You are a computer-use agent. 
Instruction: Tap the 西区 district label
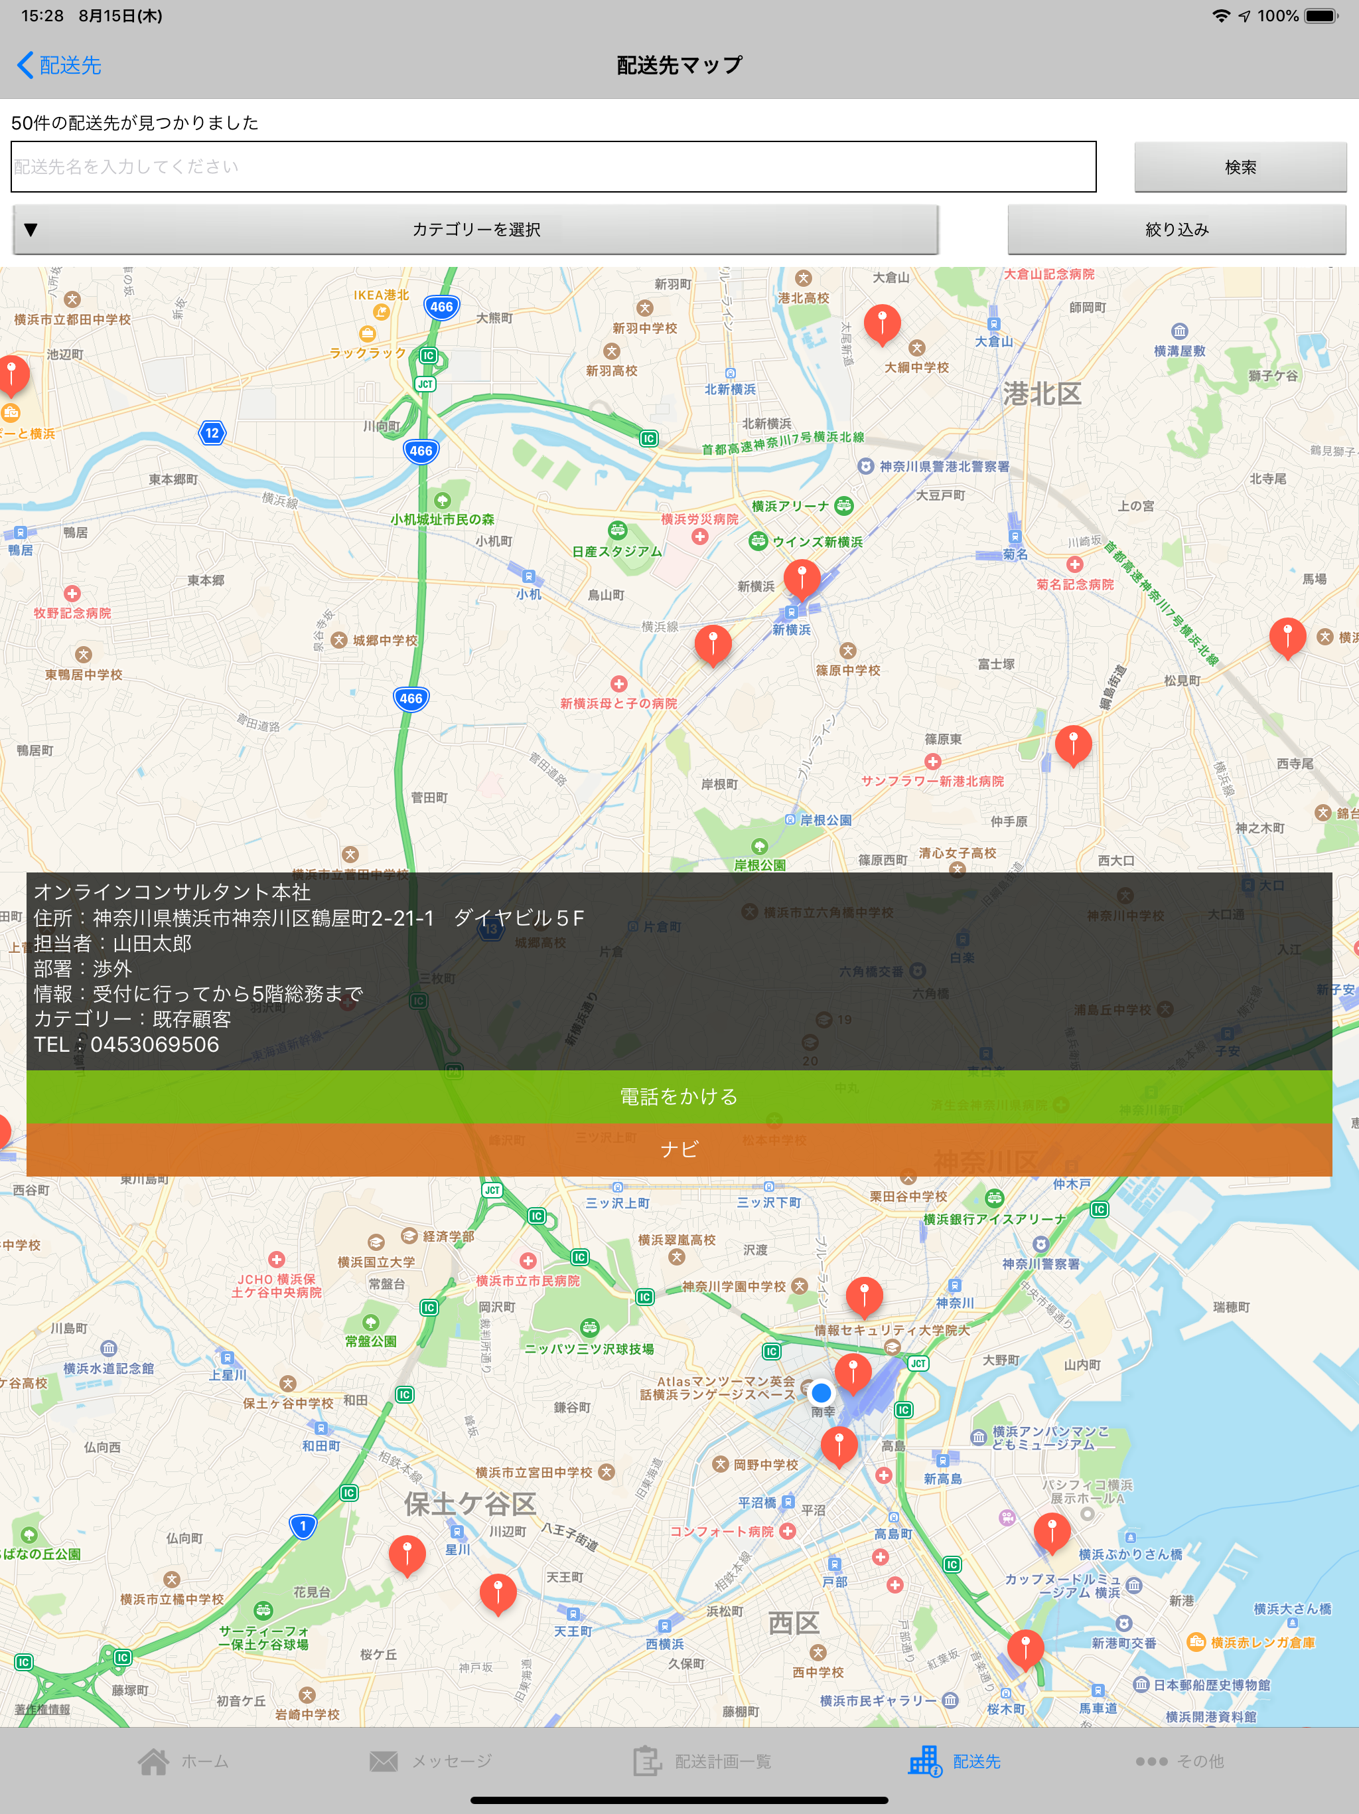[794, 1623]
